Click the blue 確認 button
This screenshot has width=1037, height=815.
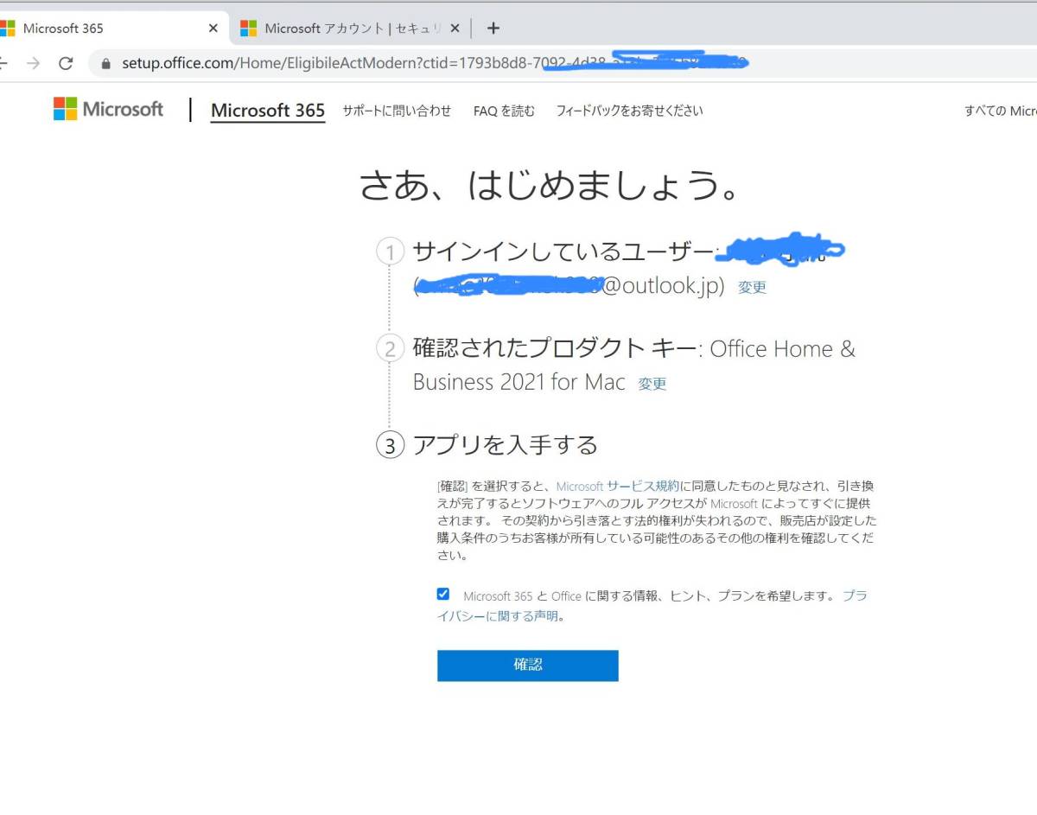pos(528,665)
